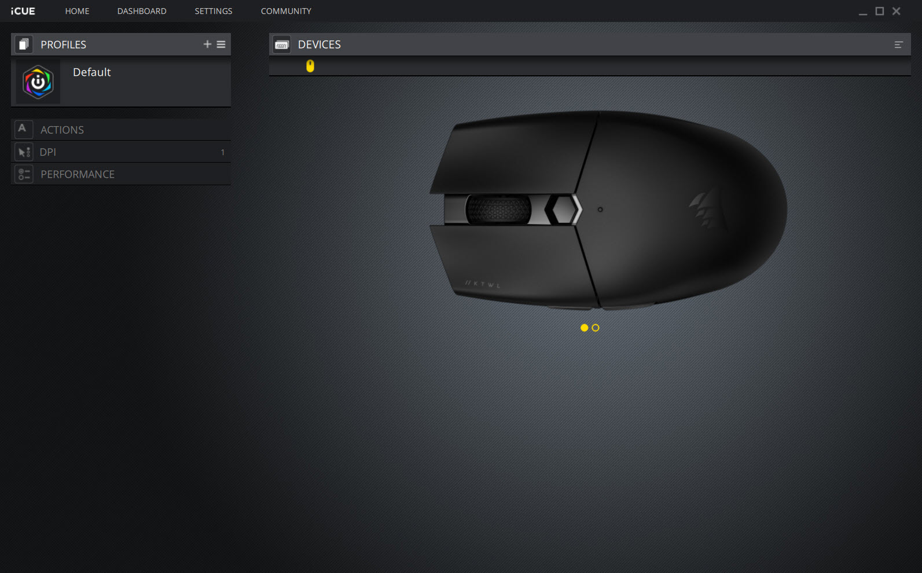Click the Devices keyboard icon
The height and width of the screenshot is (573, 922).
(x=282, y=45)
